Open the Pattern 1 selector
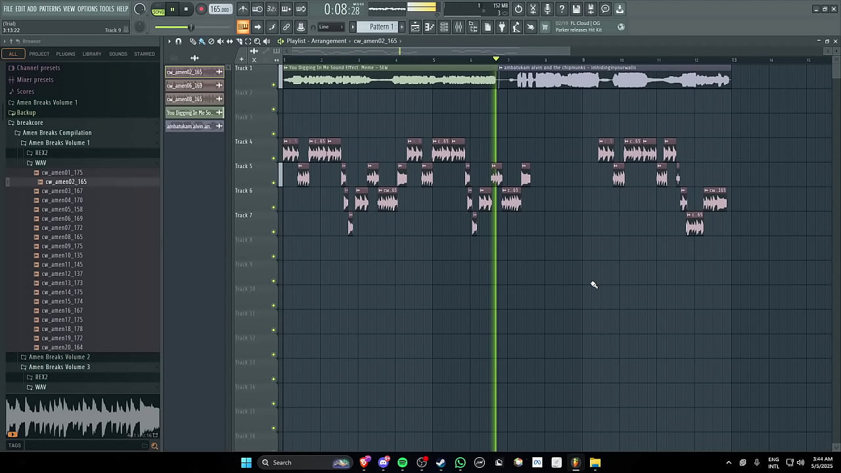The image size is (841, 473). coord(381,26)
